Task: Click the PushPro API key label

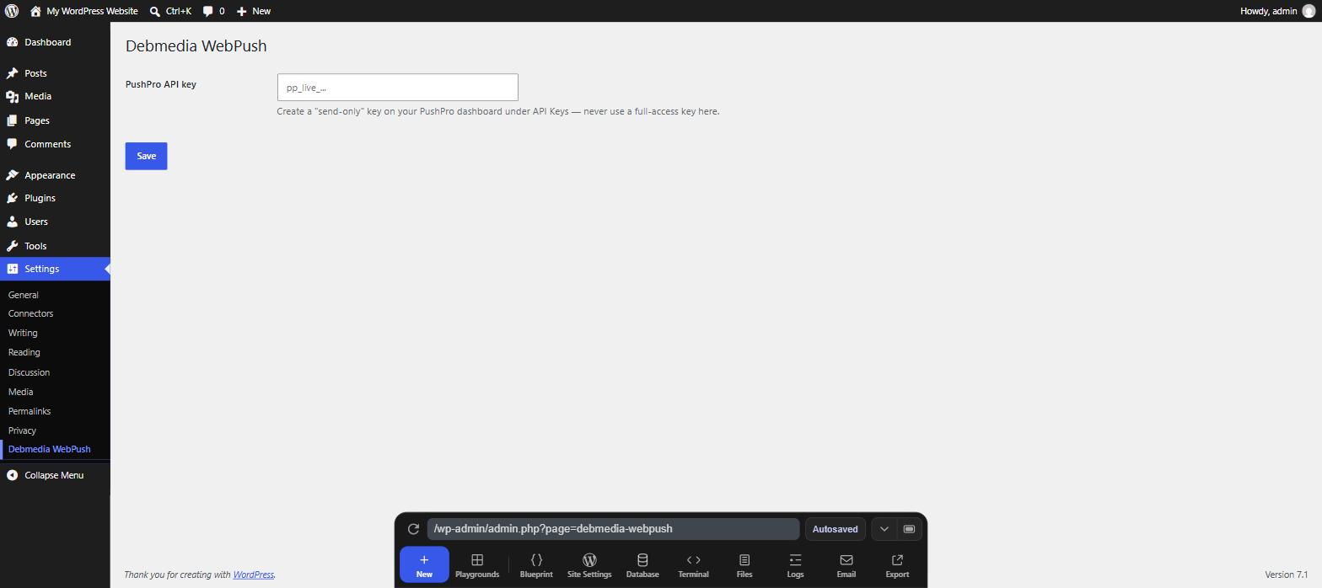Action: 160,84
